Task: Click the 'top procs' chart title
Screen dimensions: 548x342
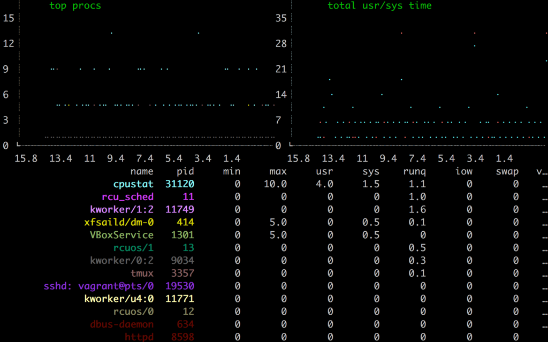Action: coord(75,6)
